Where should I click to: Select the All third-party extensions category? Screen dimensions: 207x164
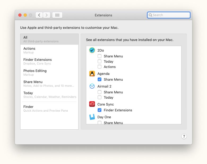(49, 39)
